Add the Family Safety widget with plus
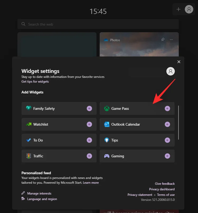 click(89, 108)
